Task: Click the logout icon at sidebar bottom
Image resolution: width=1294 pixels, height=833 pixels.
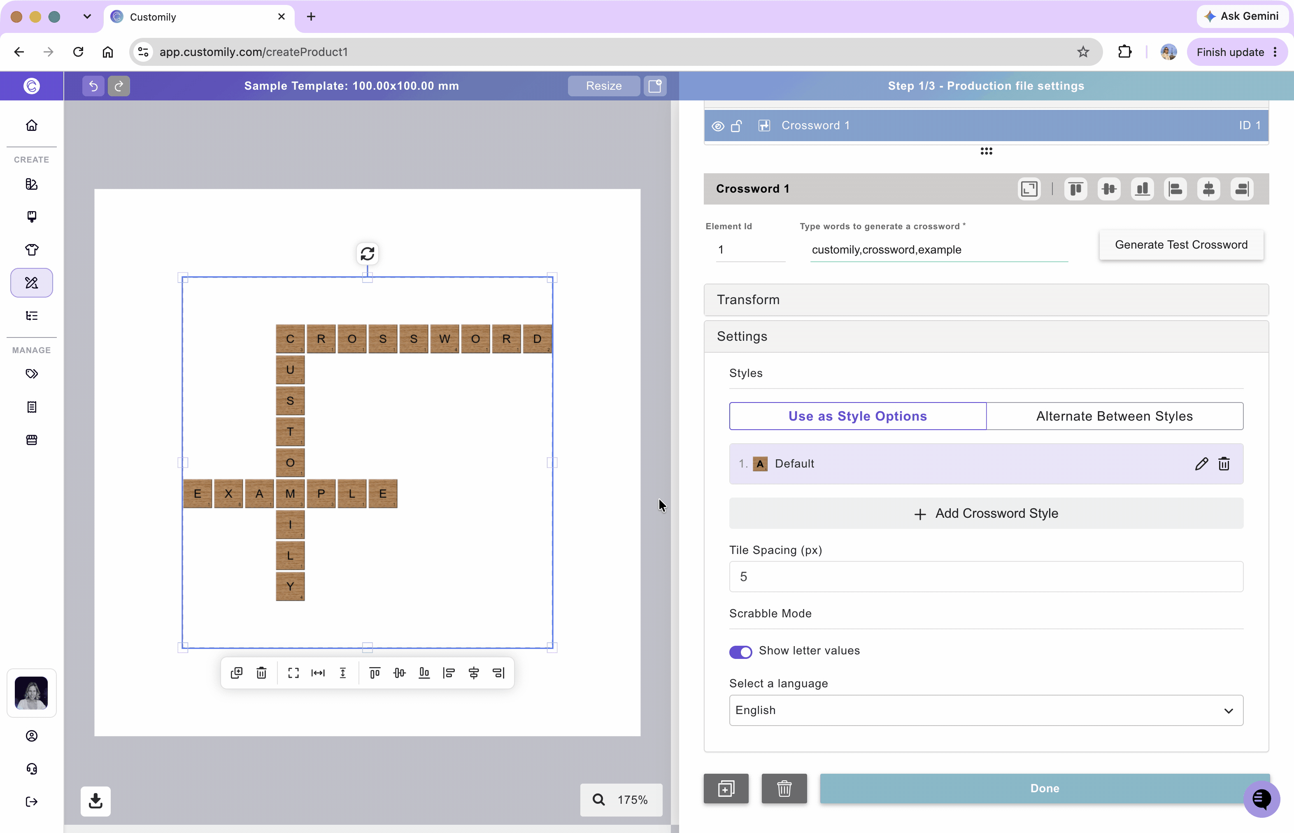Action: (x=32, y=802)
